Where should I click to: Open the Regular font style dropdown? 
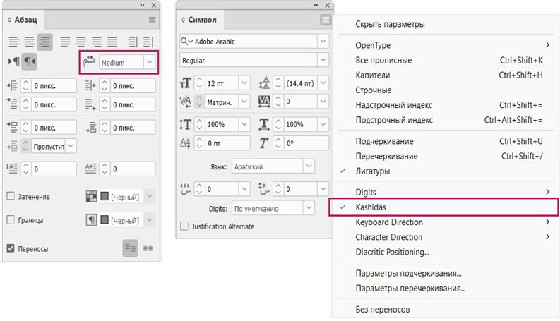323,60
